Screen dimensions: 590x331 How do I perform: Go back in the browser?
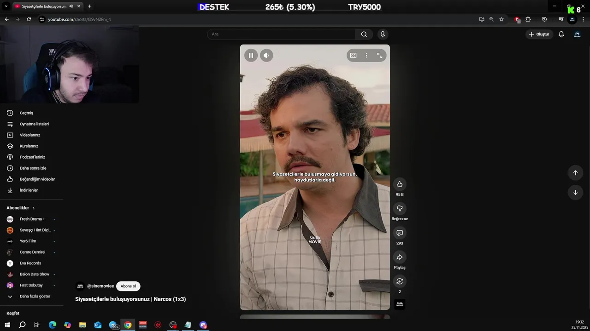click(6, 19)
